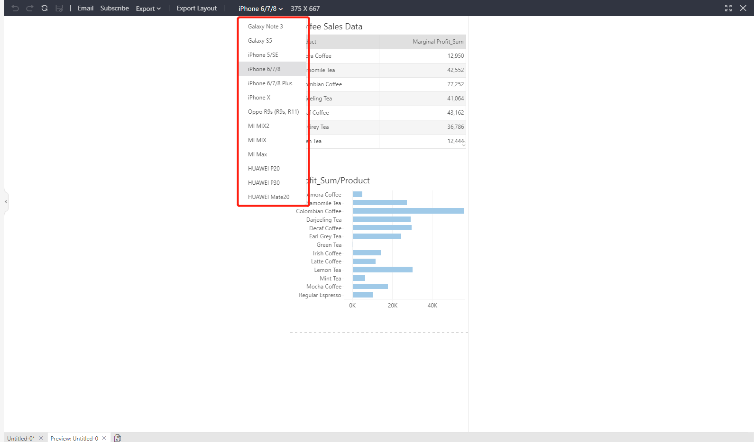Close the Preview: Untitled-0 tab

[104, 438]
